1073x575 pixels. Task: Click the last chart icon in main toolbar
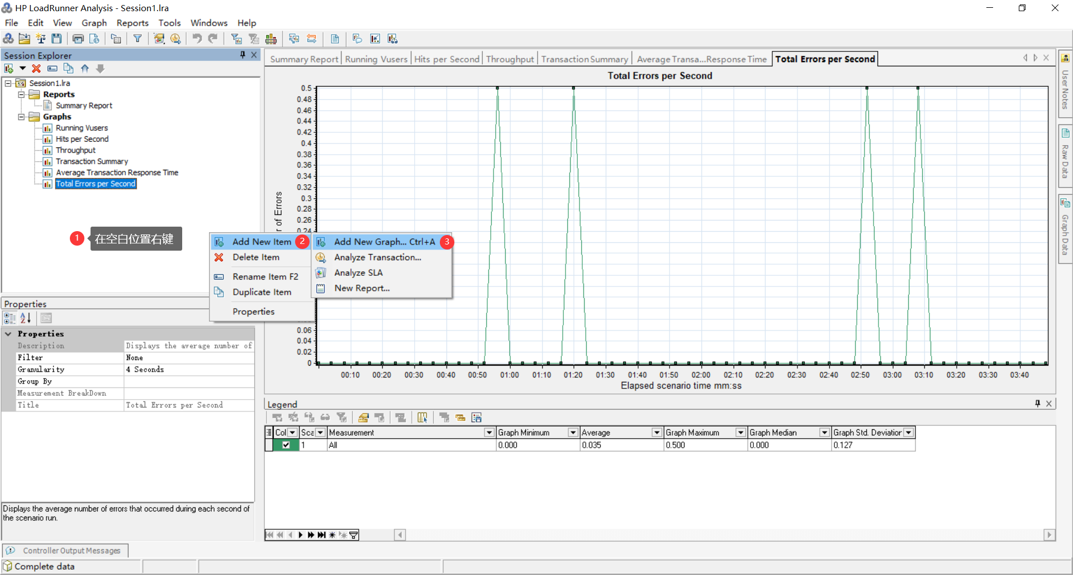pyautogui.click(x=392, y=39)
